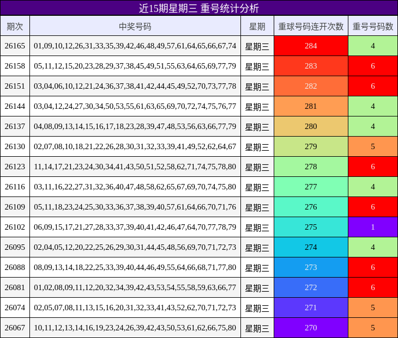This screenshot has height=338, width=398.
Task: Select issue number 26144
Action: [x=15, y=106]
